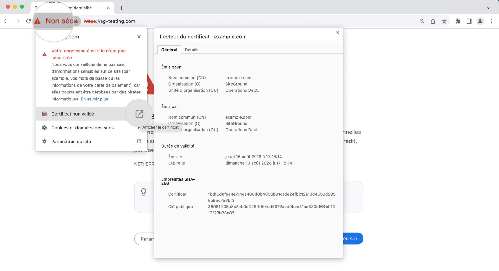
Task: Go back to the previous page
Action: pos(6,21)
